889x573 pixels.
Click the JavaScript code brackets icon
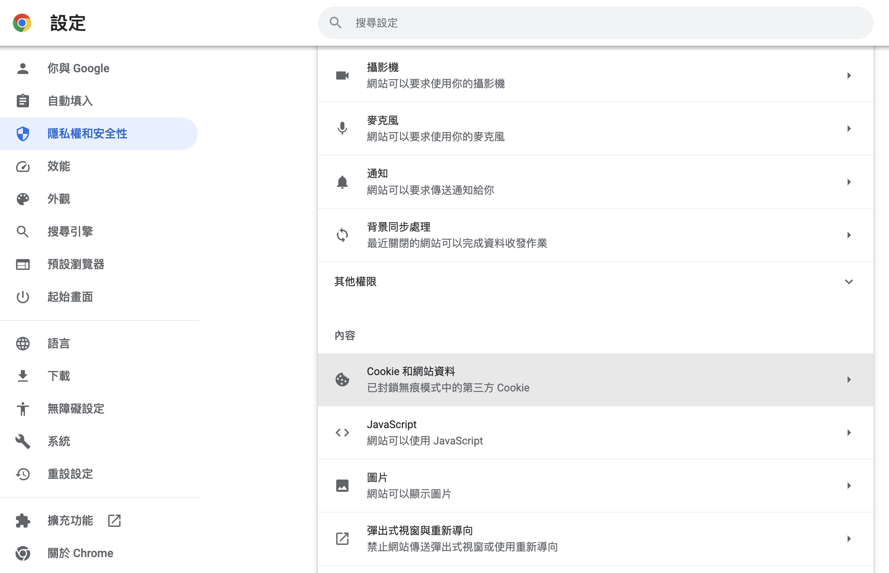click(342, 433)
